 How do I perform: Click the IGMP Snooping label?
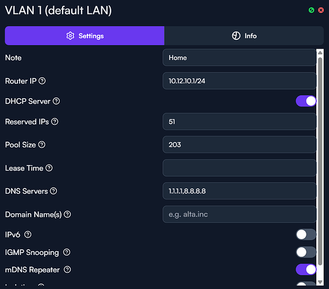tap(32, 253)
